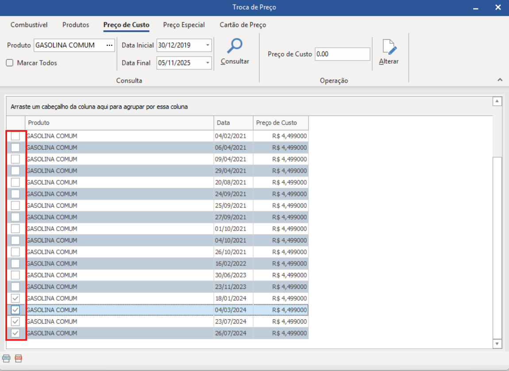The width and height of the screenshot is (509, 371).
Task: Export grid to PDF file icon
Action: pos(18,358)
